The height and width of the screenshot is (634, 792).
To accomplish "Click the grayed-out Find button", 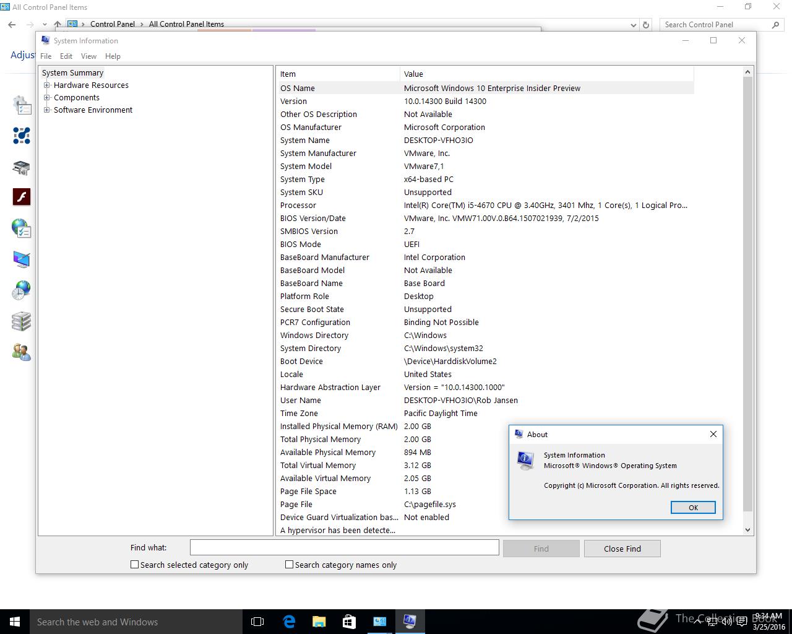I will coord(541,549).
